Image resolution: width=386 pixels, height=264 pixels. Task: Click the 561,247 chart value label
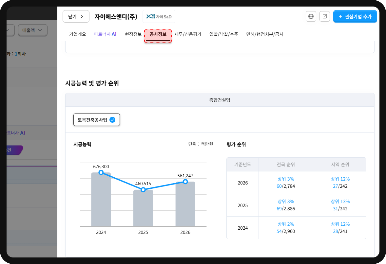185,176
